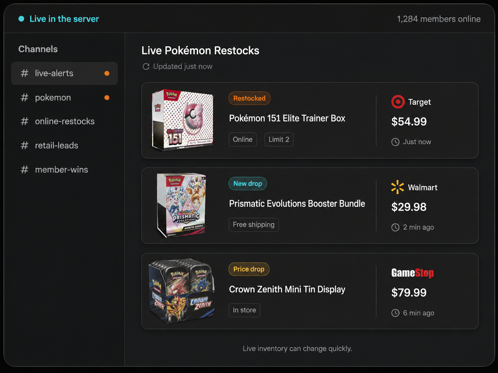Click the refresh icon next to Updated just now
Image resolution: width=498 pixels, height=373 pixels.
(x=146, y=66)
